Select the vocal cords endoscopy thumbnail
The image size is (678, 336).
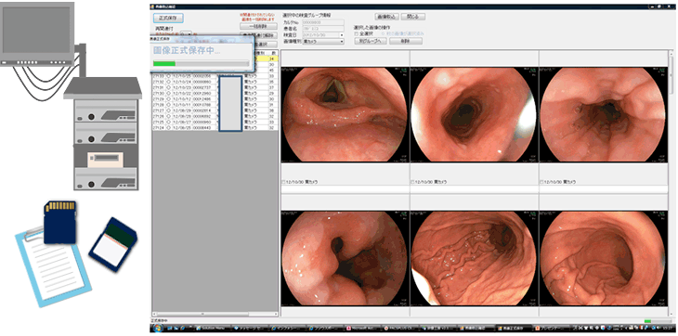345,114
